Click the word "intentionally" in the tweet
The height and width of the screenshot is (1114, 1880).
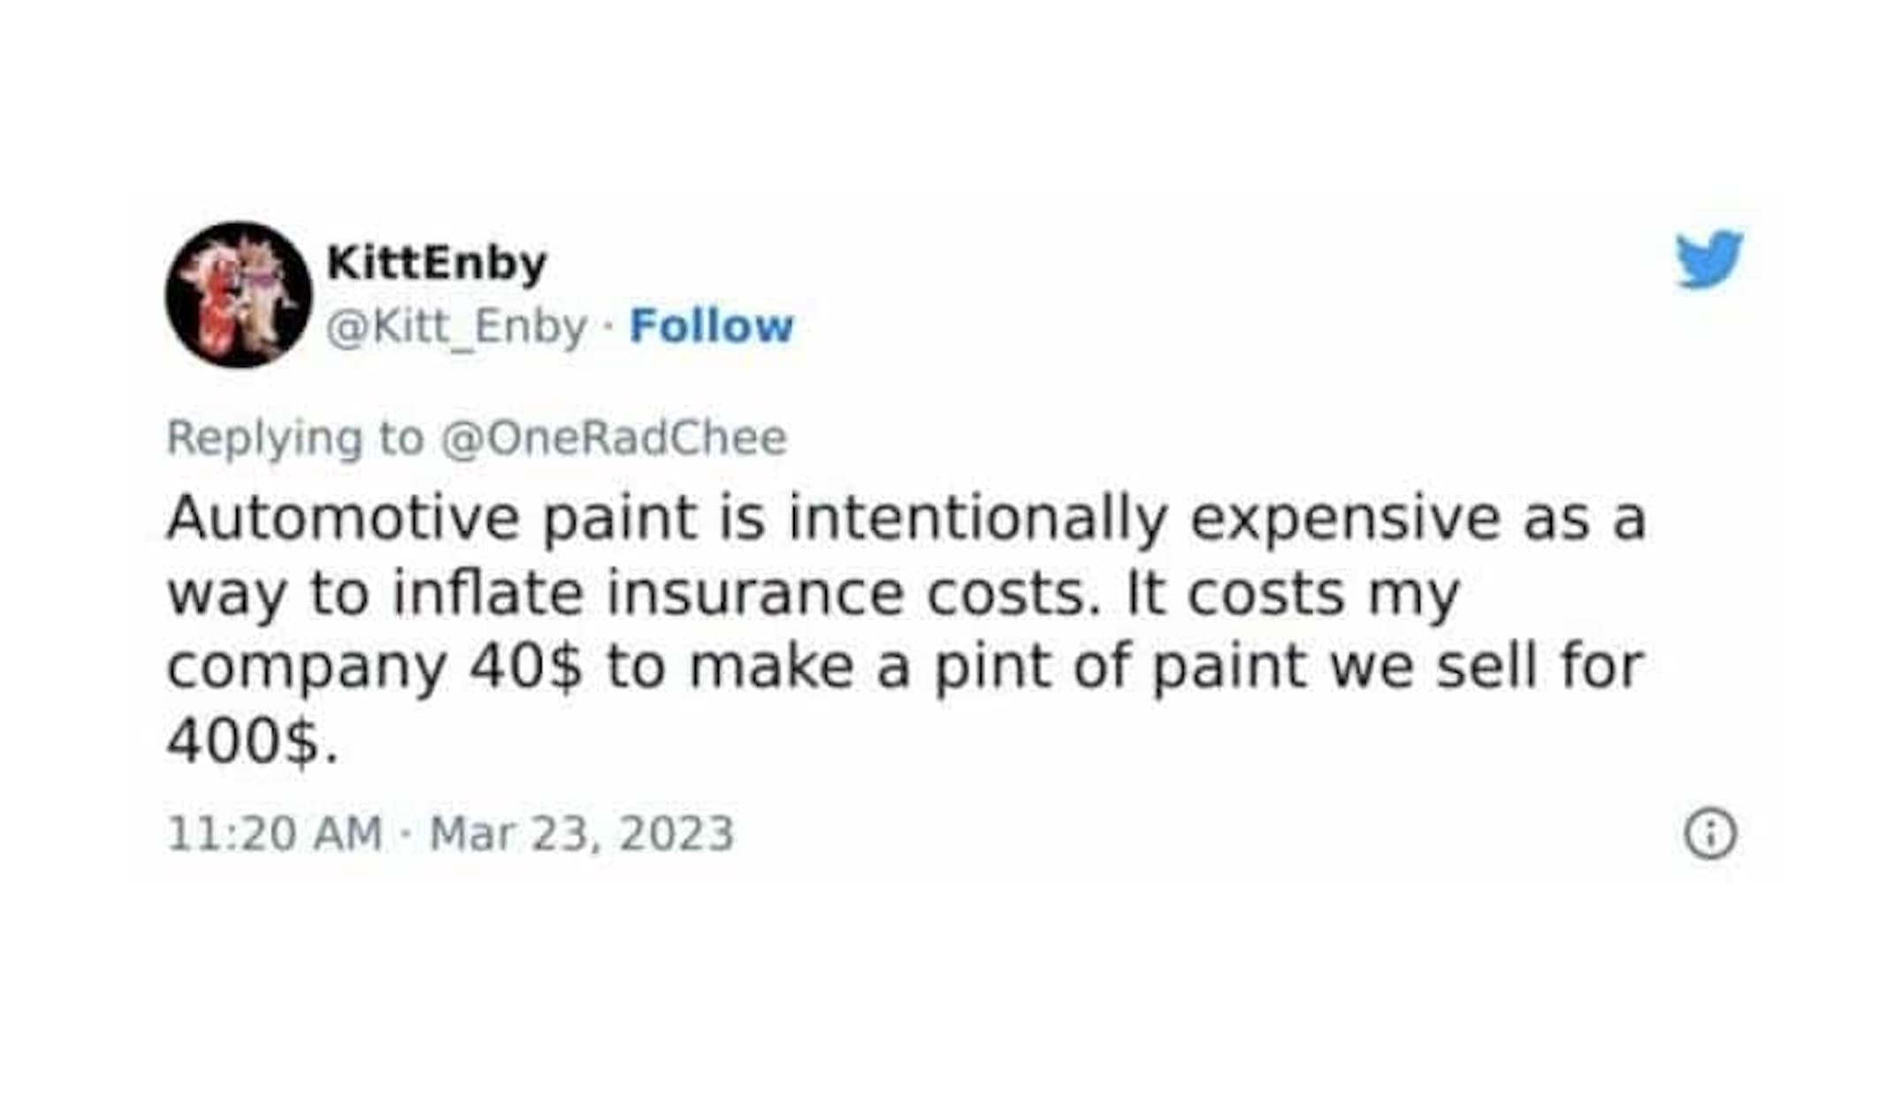pos(978,518)
